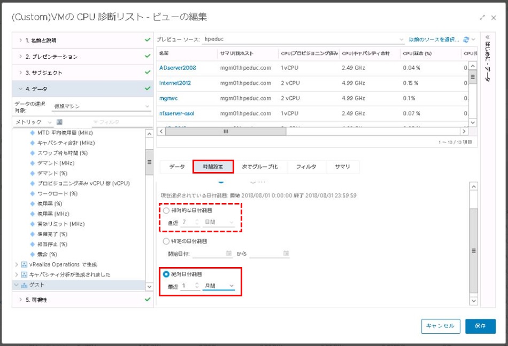Open the 月間 unit dropdown

click(219, 286)
